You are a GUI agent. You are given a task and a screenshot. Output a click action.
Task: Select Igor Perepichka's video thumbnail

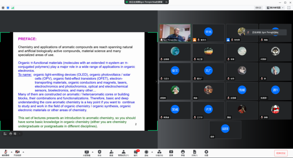coord(175,33)
